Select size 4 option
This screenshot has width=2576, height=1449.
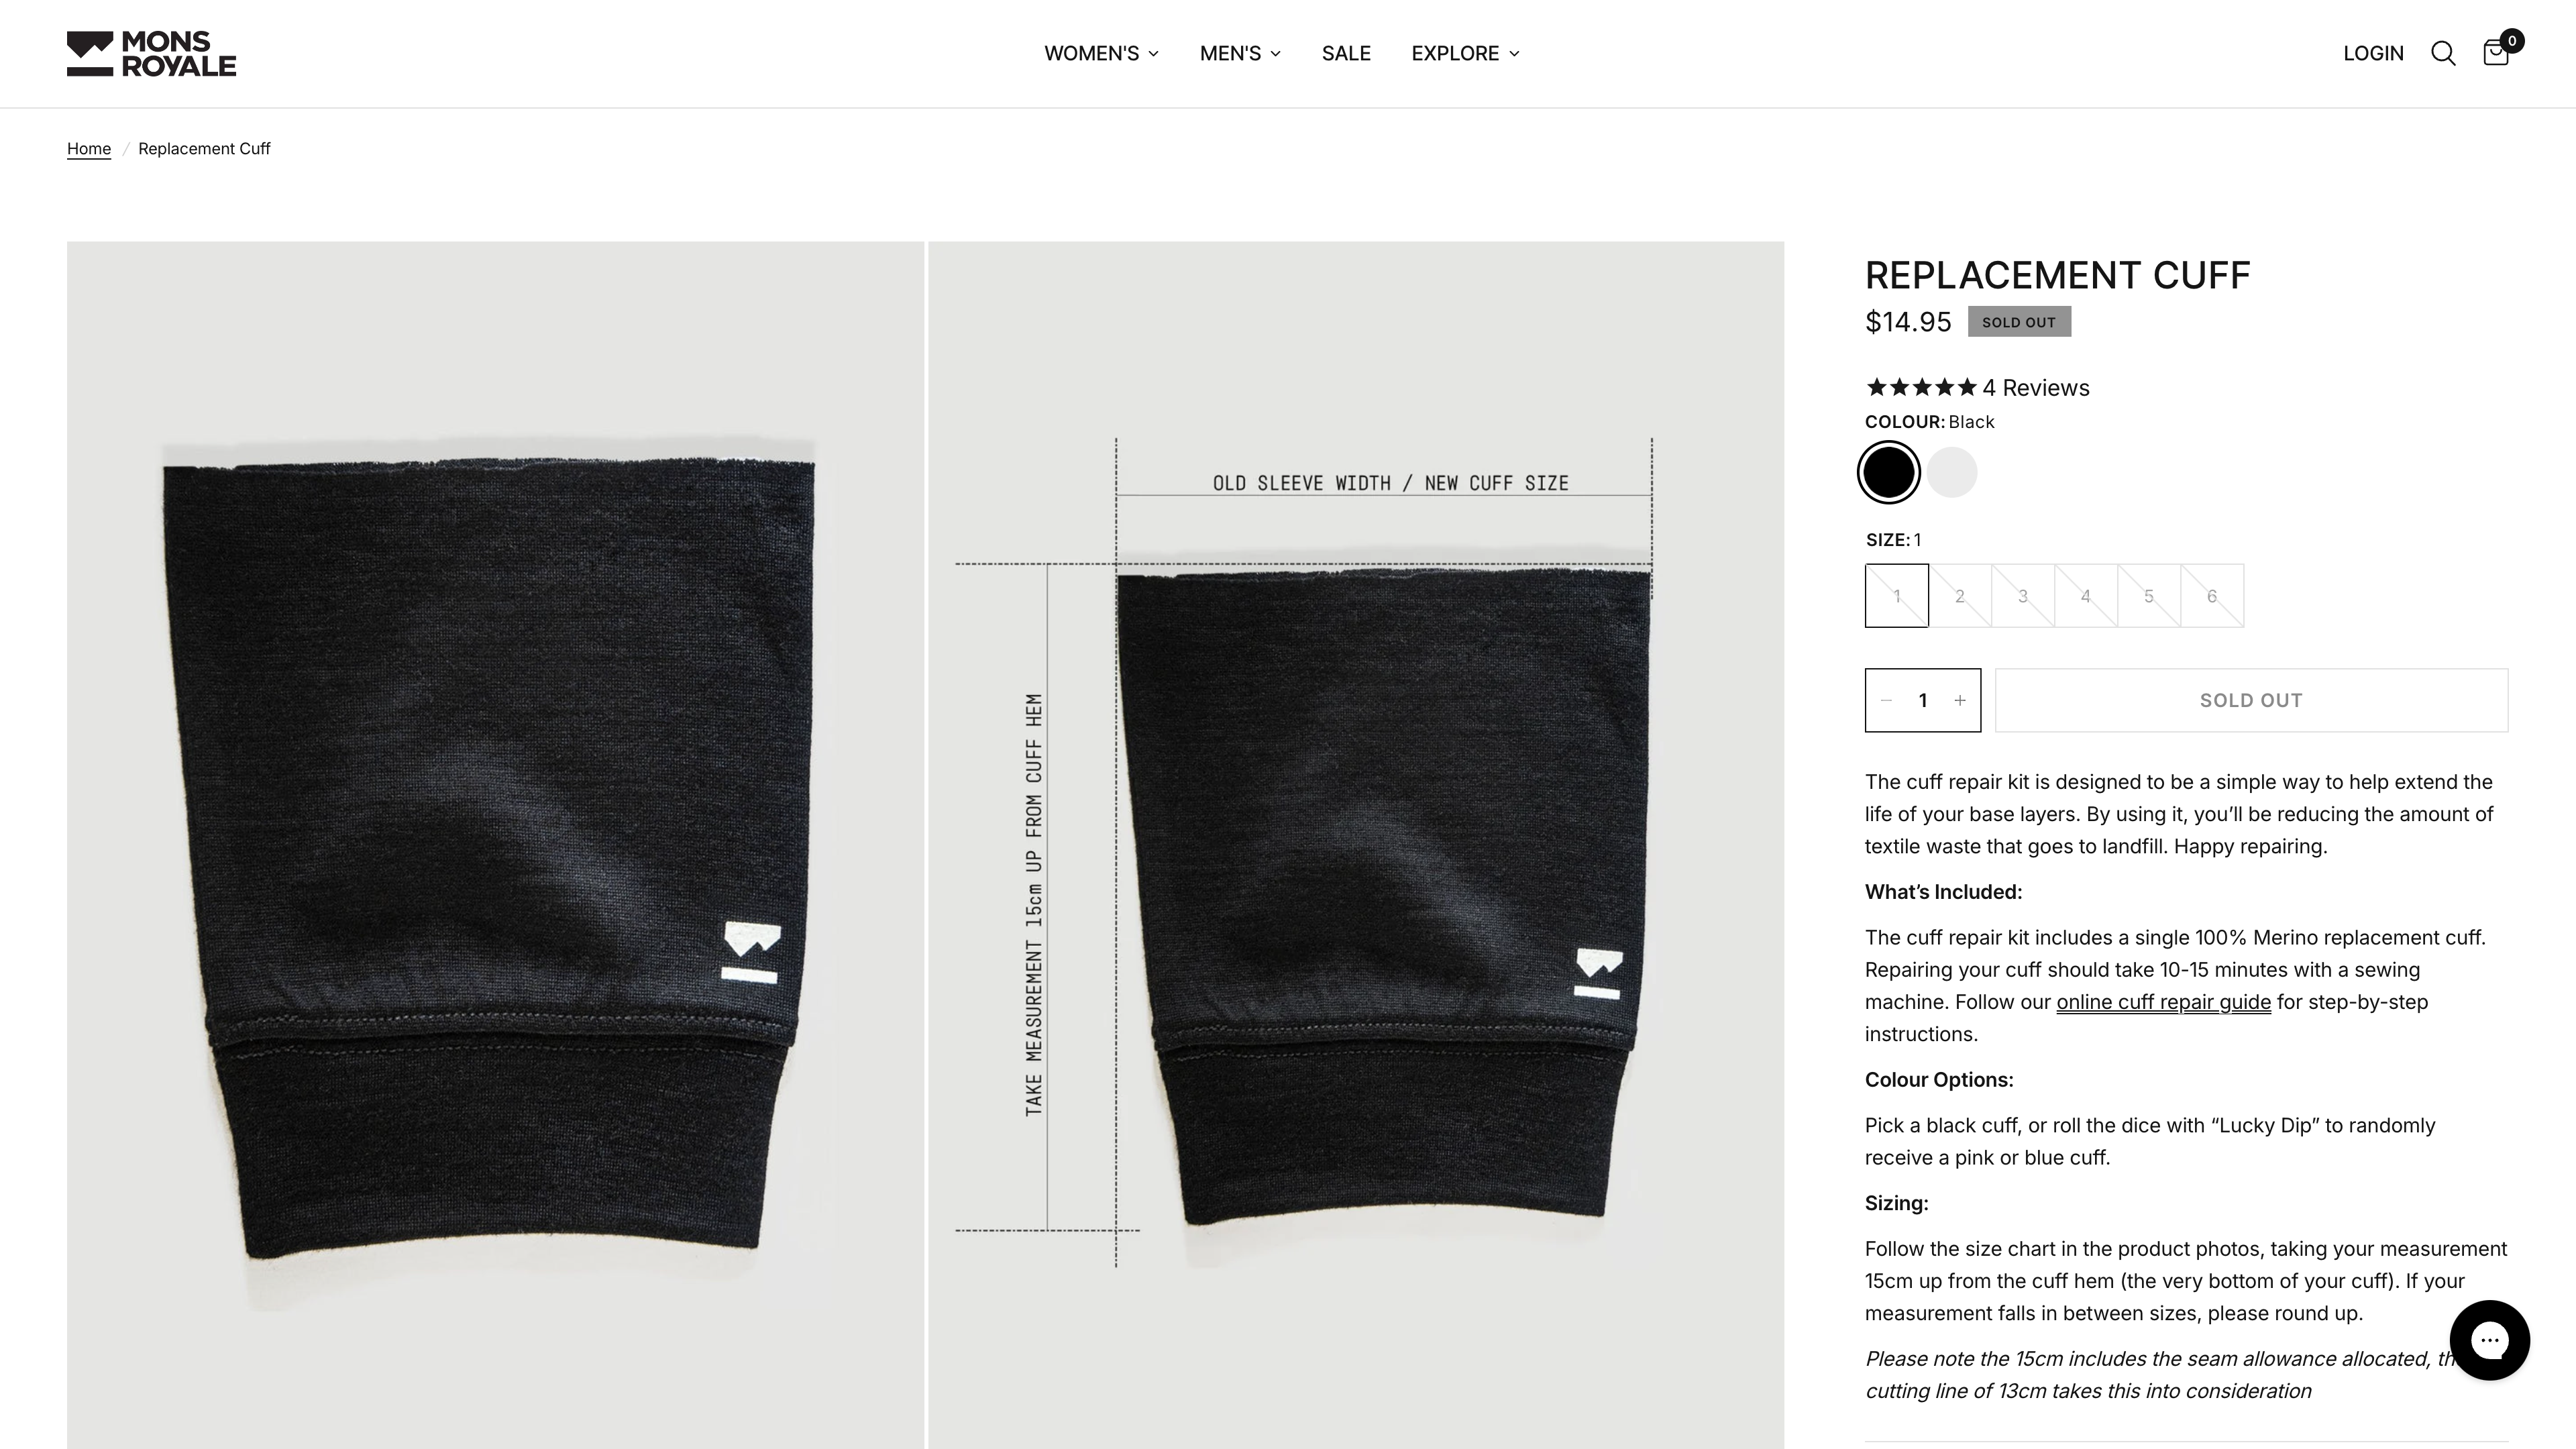tap(2086, 596)
